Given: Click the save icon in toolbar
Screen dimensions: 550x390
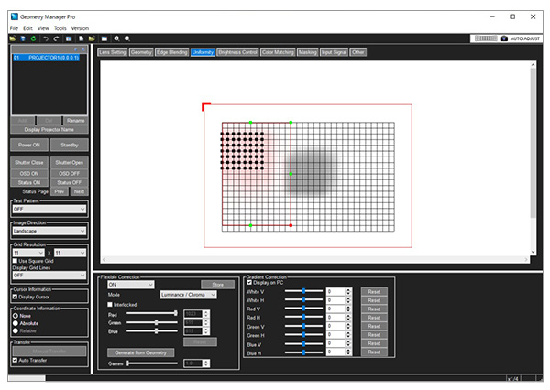Looking at the screenshot, I should coord(23,38).
